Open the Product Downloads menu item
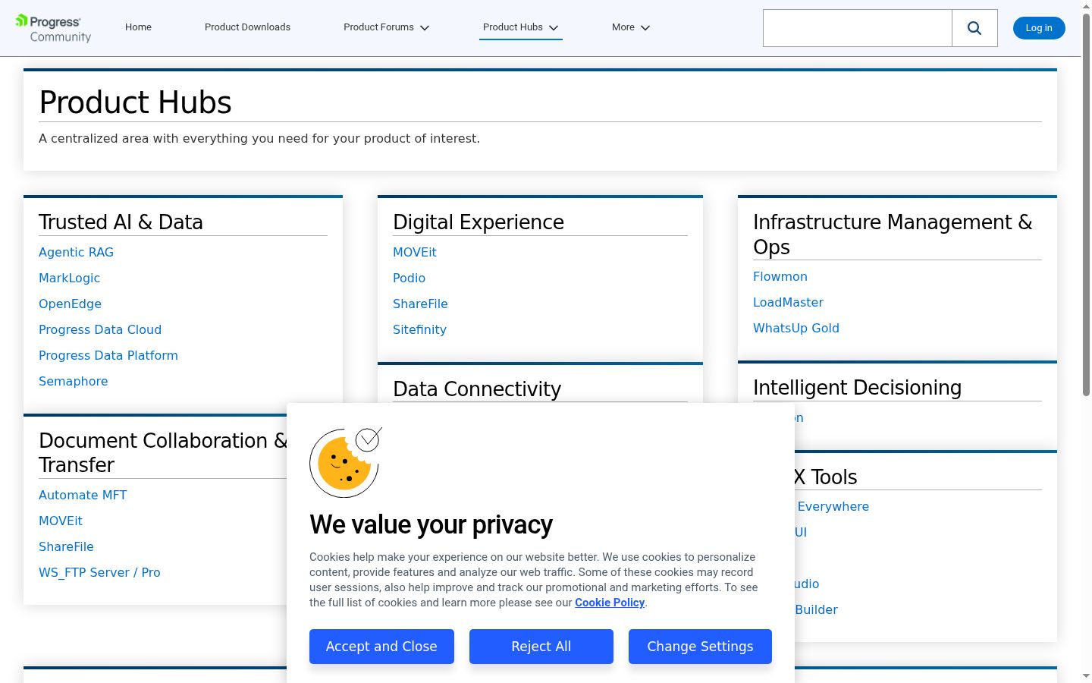Screen dimensions: 1092x683 247,27
